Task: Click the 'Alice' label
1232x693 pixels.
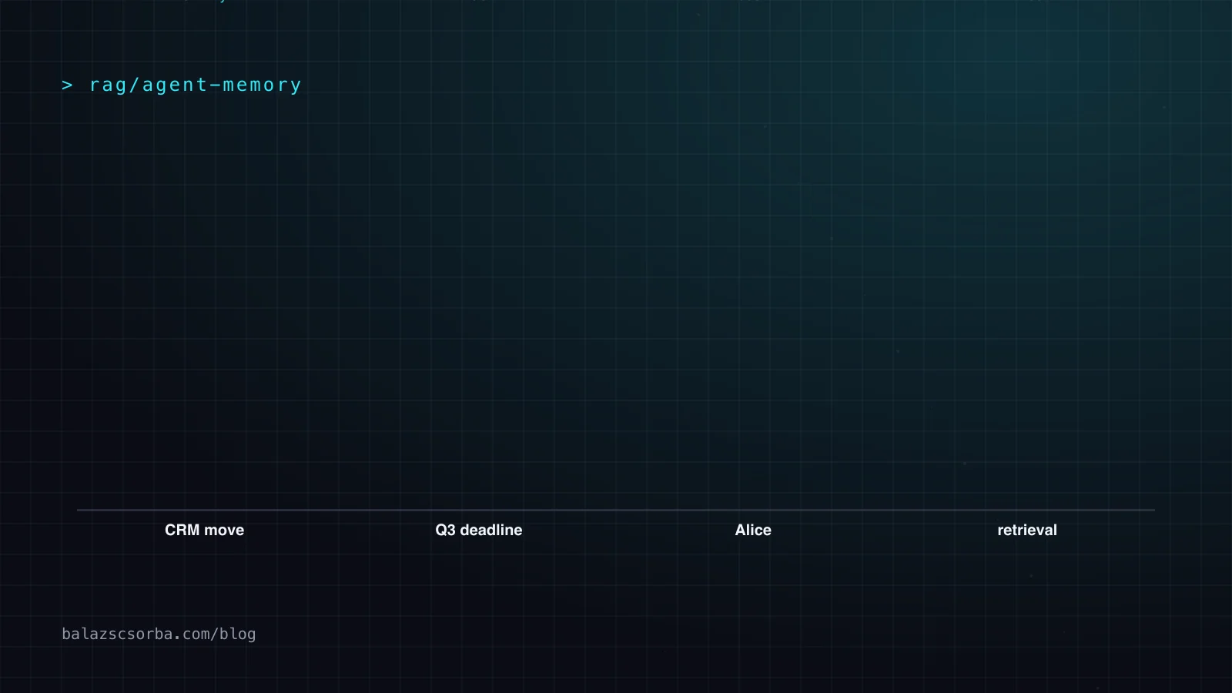Action: 753,530
